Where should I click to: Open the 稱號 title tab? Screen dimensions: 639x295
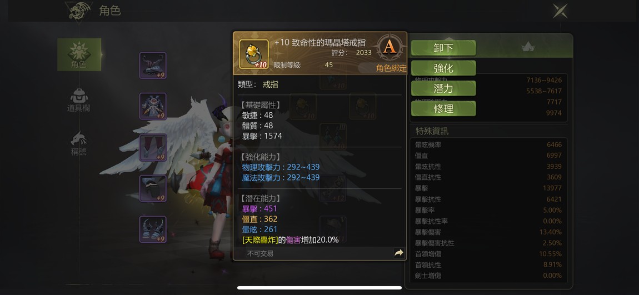click(x=79, y=144)
